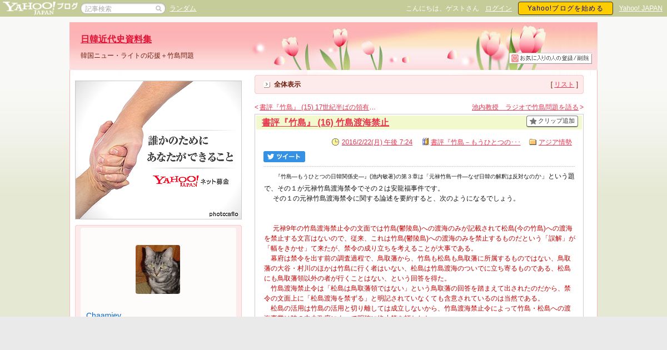Click the クリップ追加 clip button

click(x=552, y=121)
